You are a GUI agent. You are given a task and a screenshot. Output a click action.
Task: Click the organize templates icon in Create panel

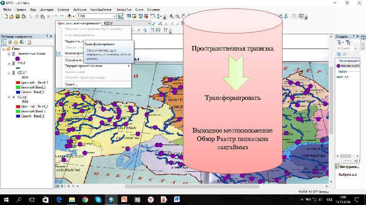pos(348,42)
